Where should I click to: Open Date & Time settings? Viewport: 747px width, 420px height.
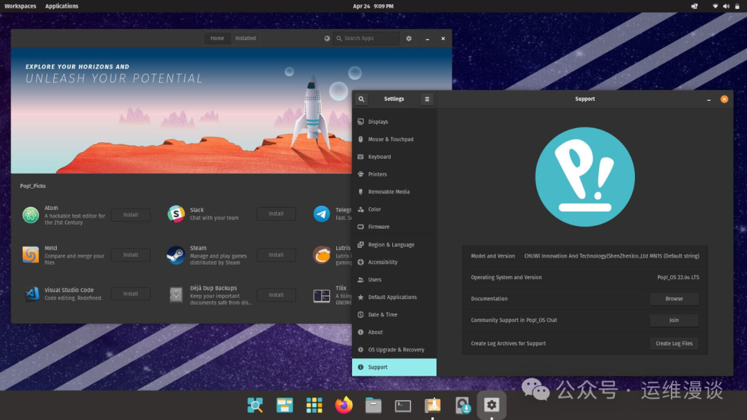[384, 314]
